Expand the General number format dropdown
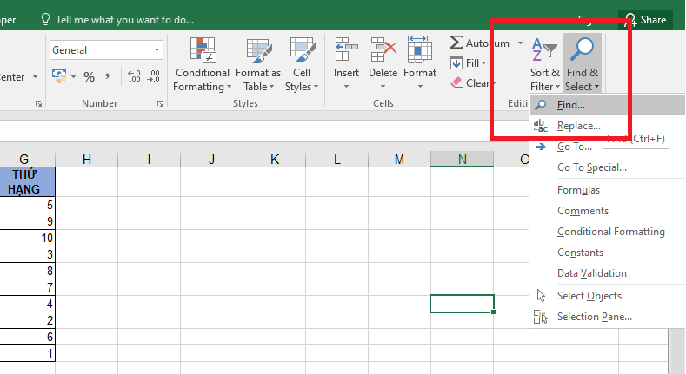686x374 pixels. [157, 50]
